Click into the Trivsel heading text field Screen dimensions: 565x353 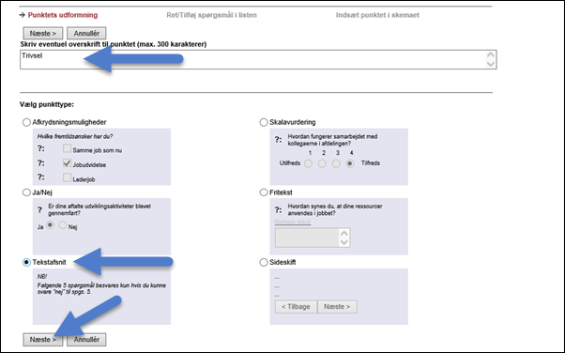coord(252,59)
